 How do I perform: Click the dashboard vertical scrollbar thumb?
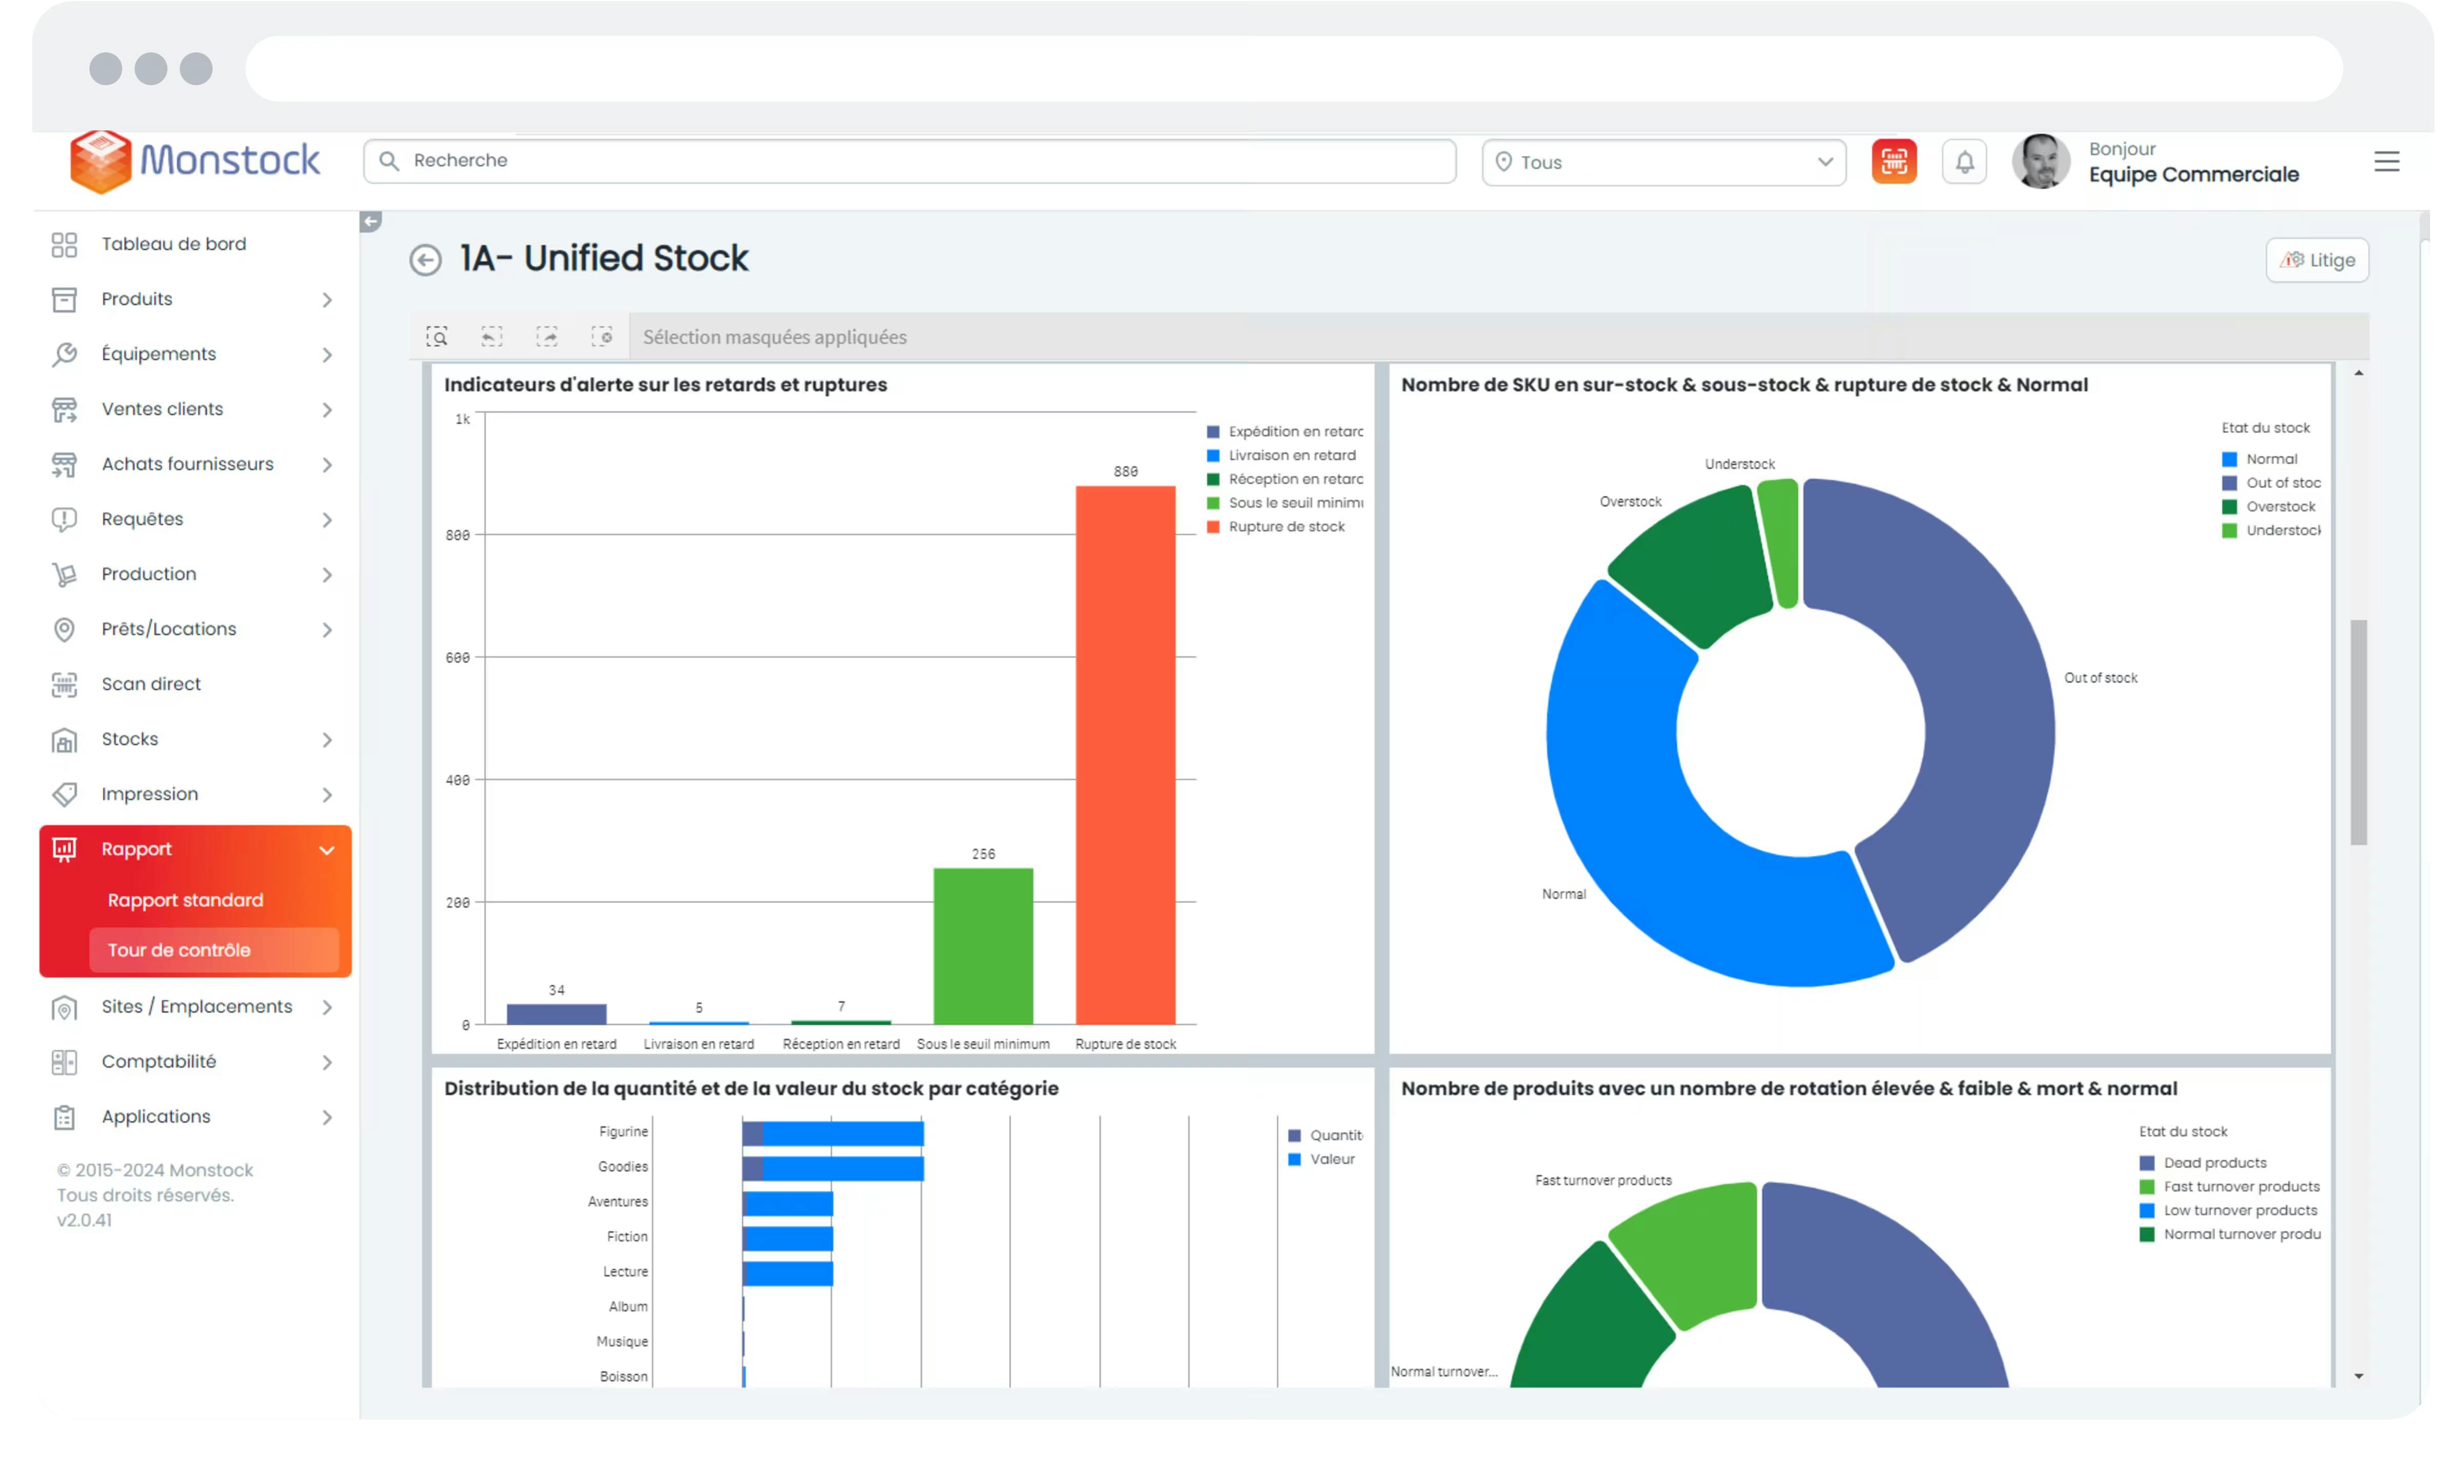click(2358, 732)
